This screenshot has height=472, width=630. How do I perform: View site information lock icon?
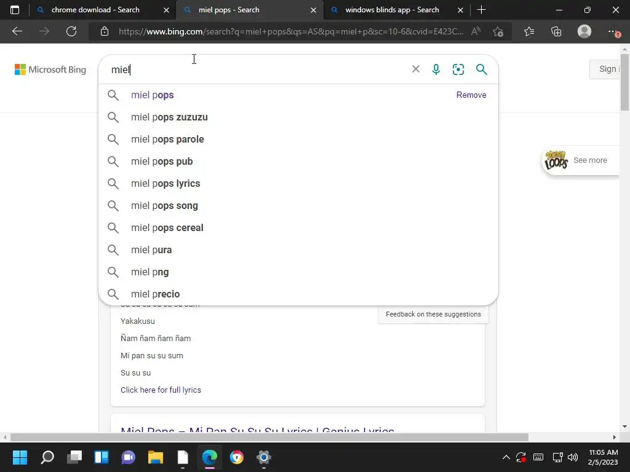point(105,31)
